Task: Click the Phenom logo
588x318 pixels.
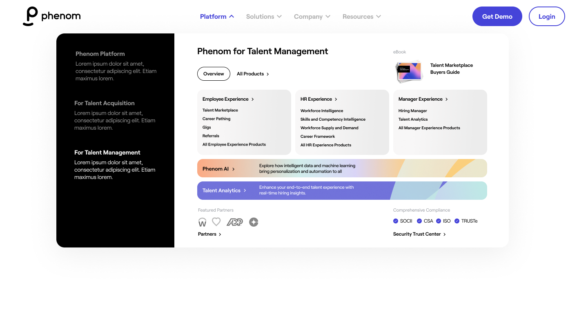Action: click(51, 16)
